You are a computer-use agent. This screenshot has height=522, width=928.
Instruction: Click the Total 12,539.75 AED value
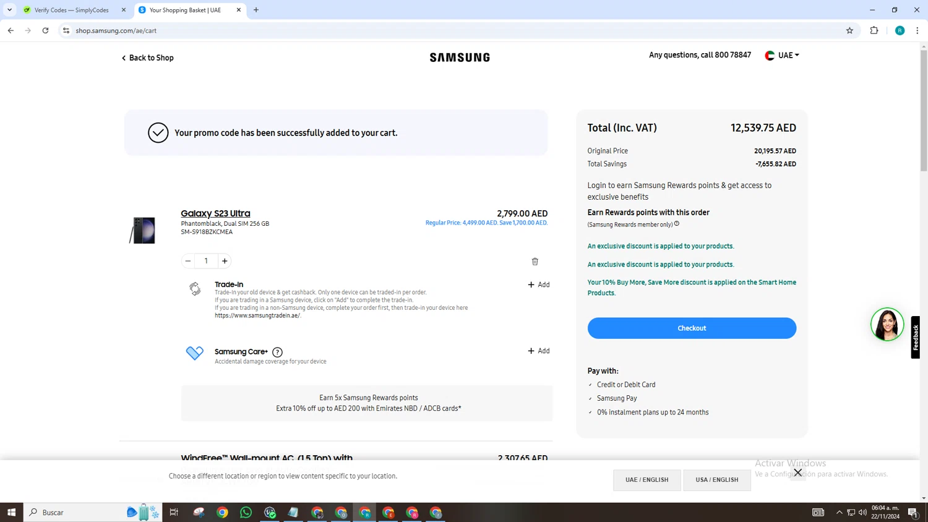point(763,128)
